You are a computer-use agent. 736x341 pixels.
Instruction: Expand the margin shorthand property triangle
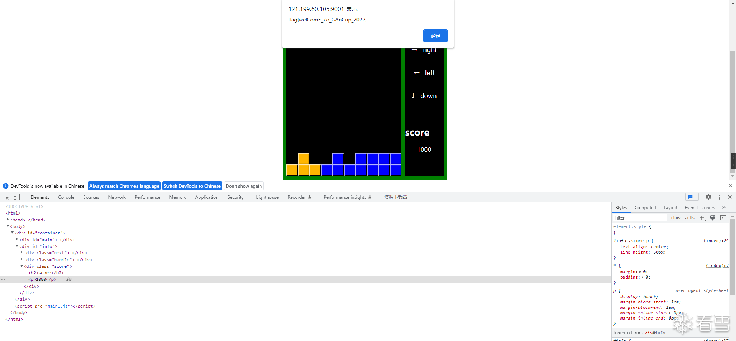coord(640,272)
